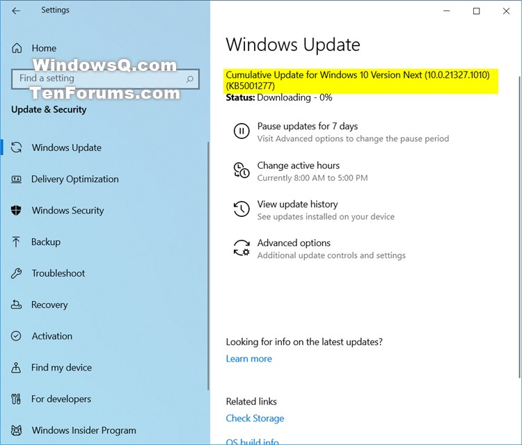Click the Recovery icon
Viewport: 522px width, 445px height.
coord(16,305)
